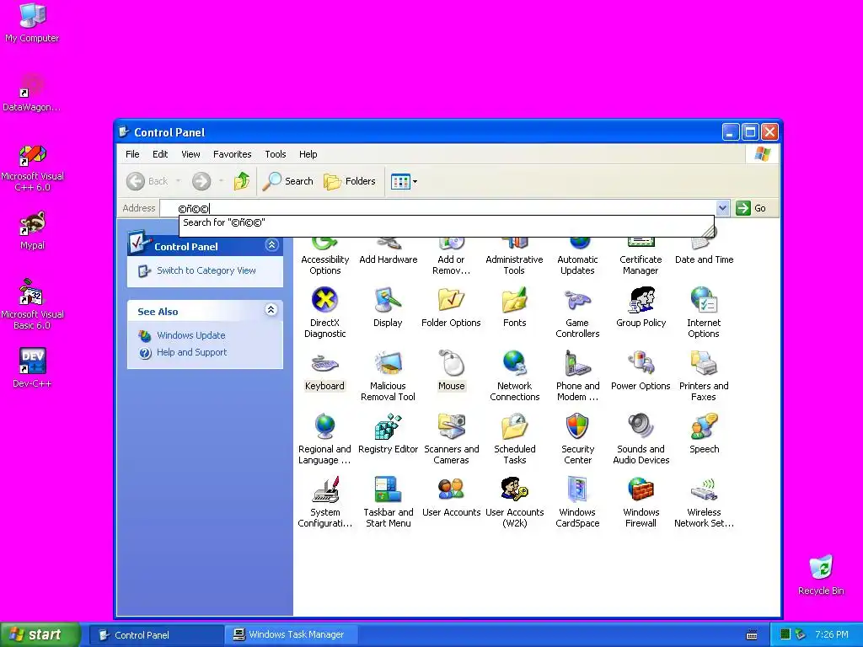Open the Edit menu
Screen dimensions: 863x647
tap(160, 154)
